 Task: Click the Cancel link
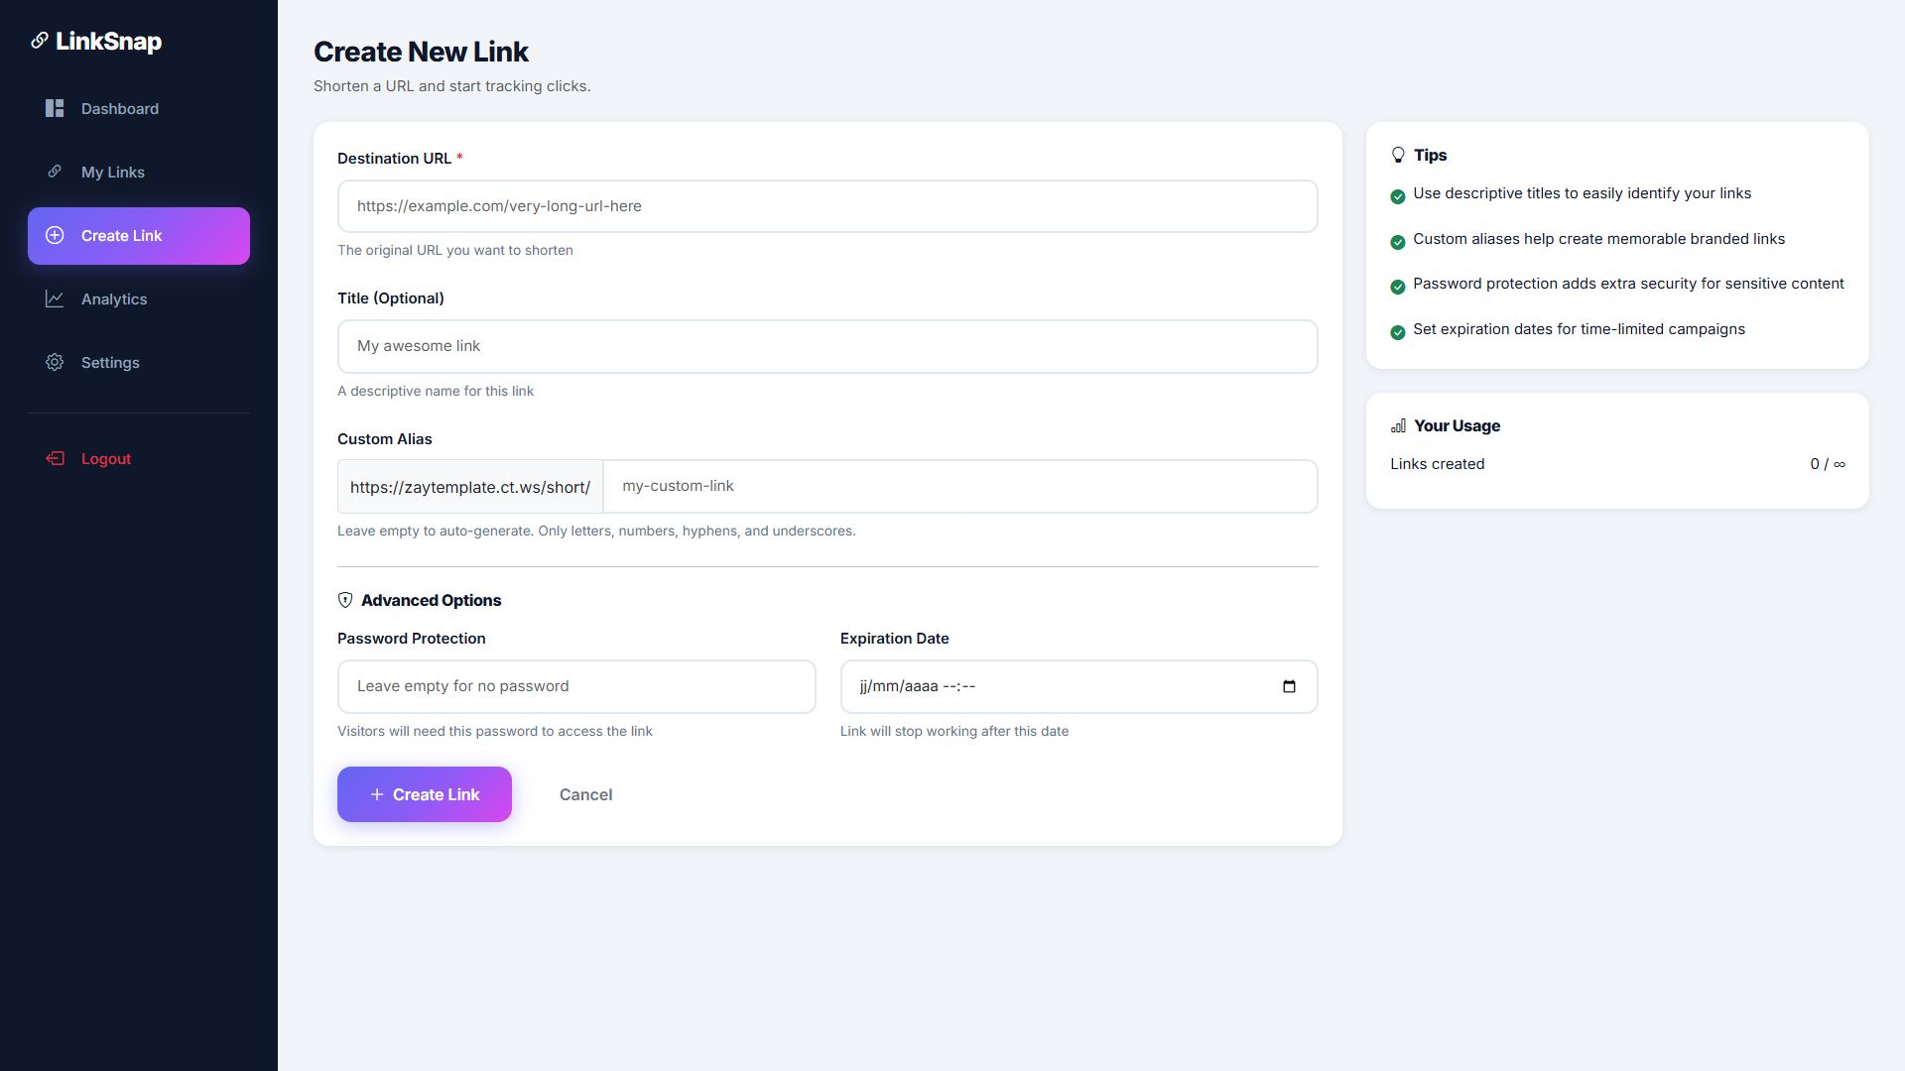(x=585, y=794)
